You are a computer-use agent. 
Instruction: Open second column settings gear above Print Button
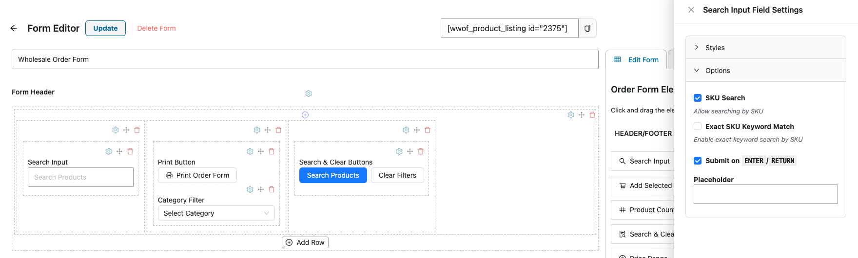(x=257, y=130)
